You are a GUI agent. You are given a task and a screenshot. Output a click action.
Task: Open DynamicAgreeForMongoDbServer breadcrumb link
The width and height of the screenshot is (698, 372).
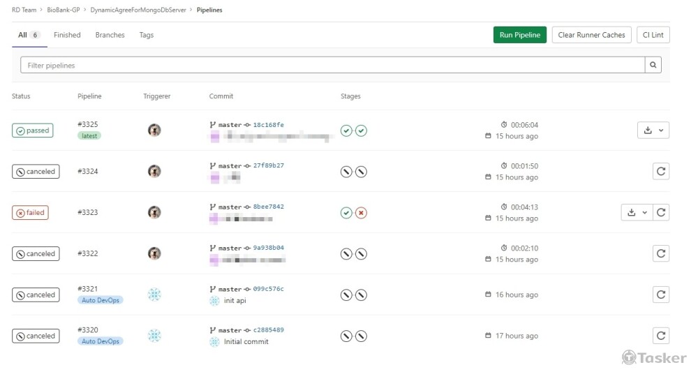138,10
